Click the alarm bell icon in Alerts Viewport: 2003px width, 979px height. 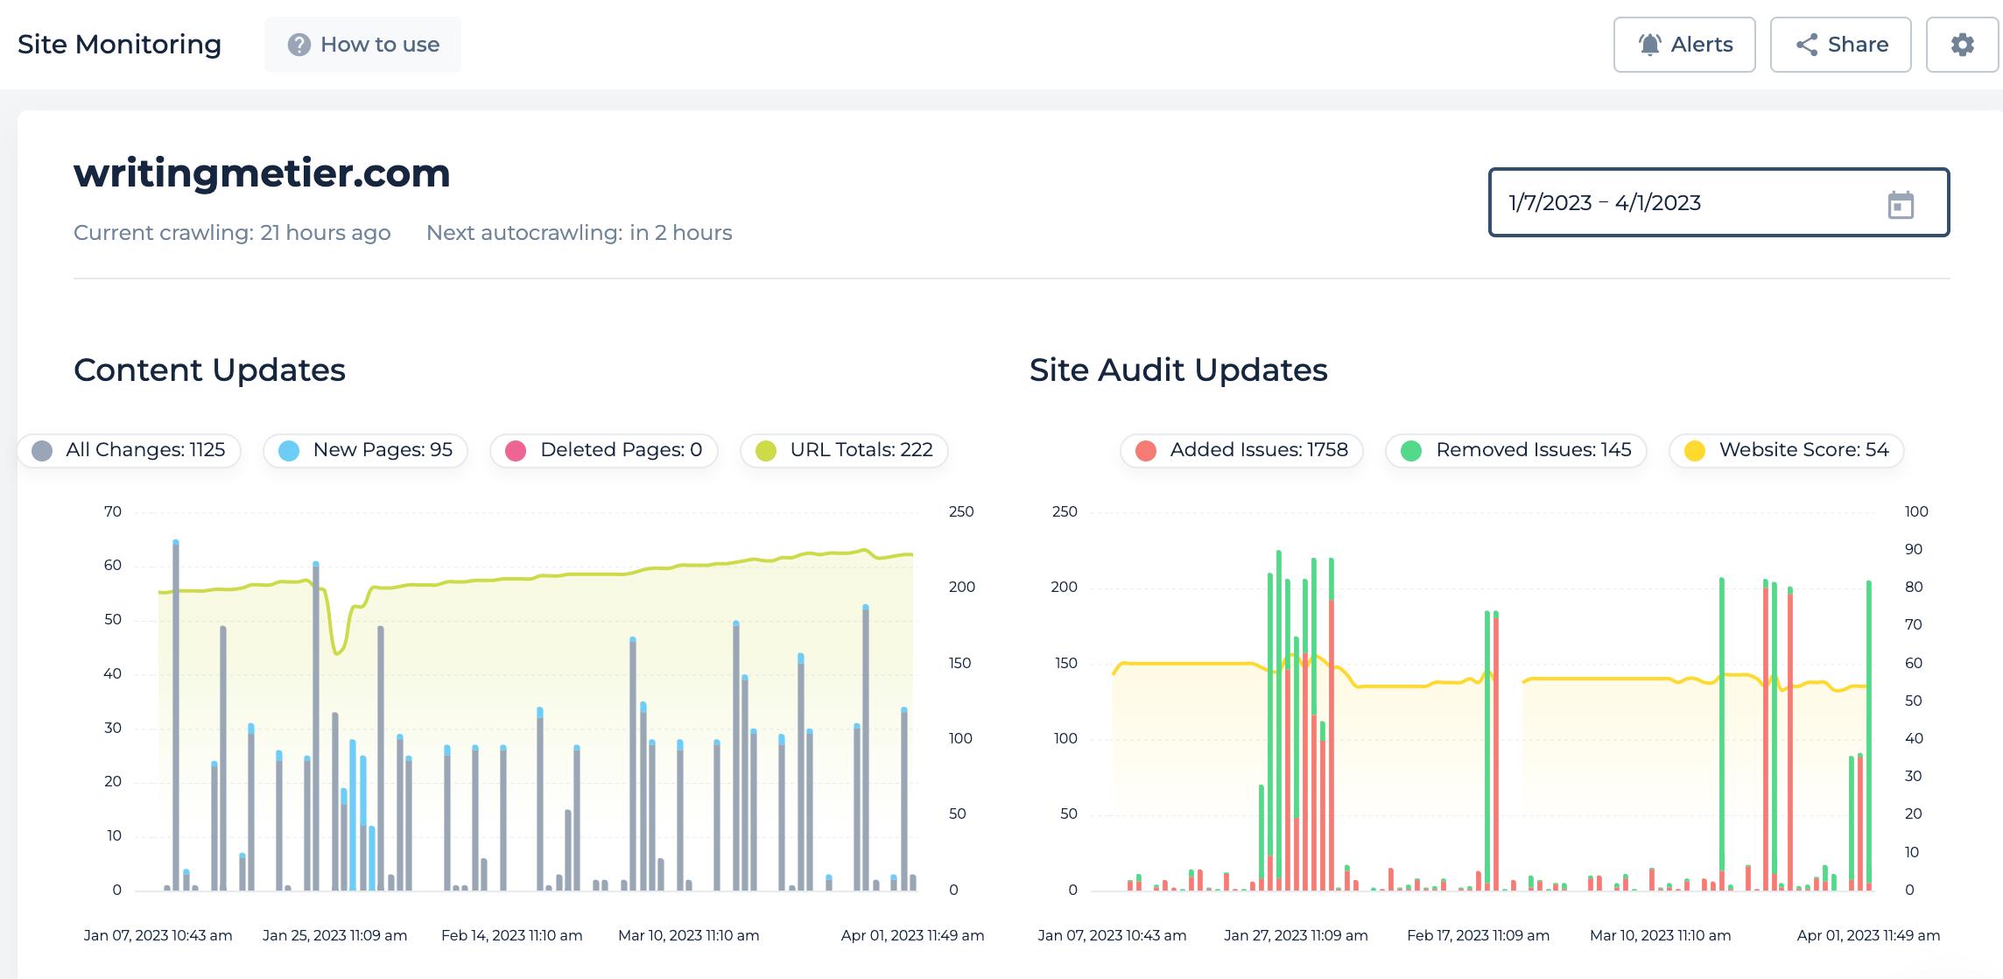click(x=1650, y=45)
